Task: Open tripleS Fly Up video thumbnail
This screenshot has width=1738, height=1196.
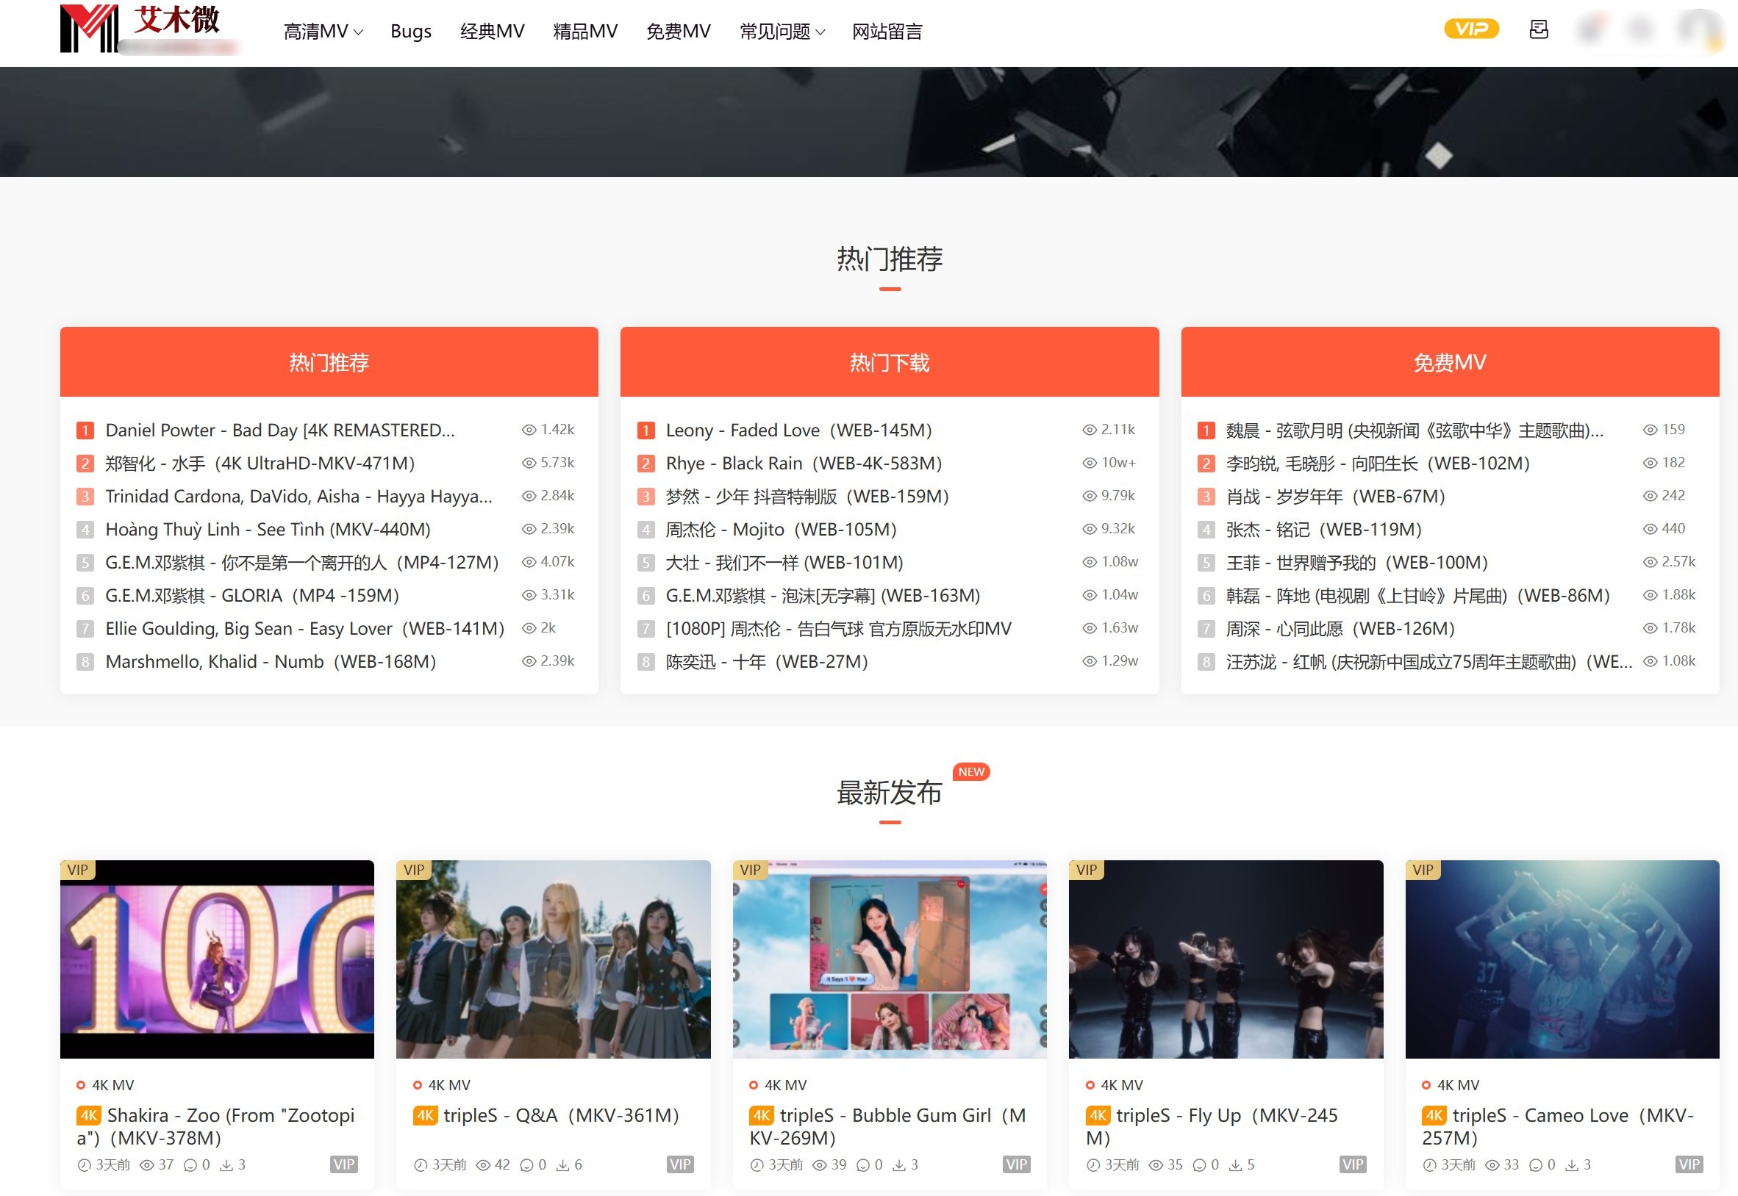Action: tap(1225, 959)
